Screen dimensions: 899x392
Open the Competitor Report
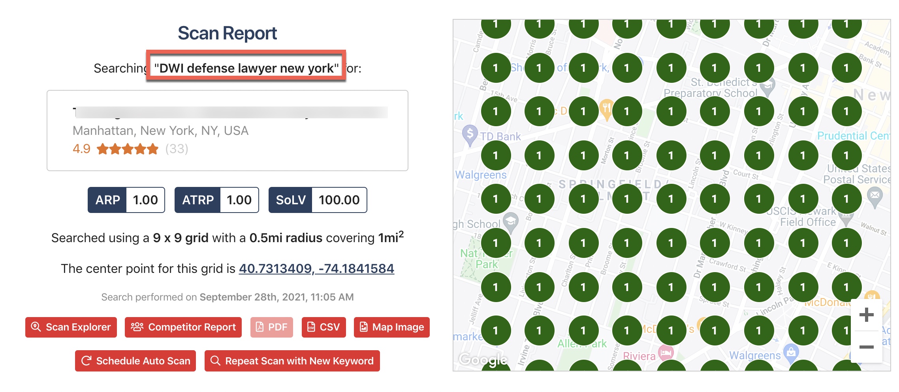pos(183,327)
